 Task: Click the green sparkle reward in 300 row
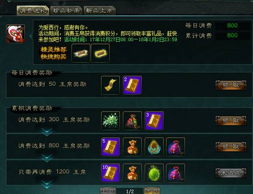(x=110, y=121)
